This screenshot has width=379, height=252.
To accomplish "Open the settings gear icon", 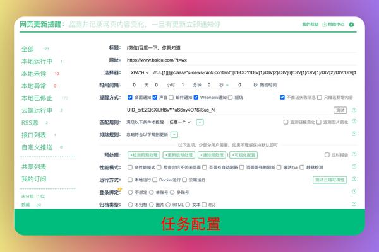I will (x=351, y=25).
